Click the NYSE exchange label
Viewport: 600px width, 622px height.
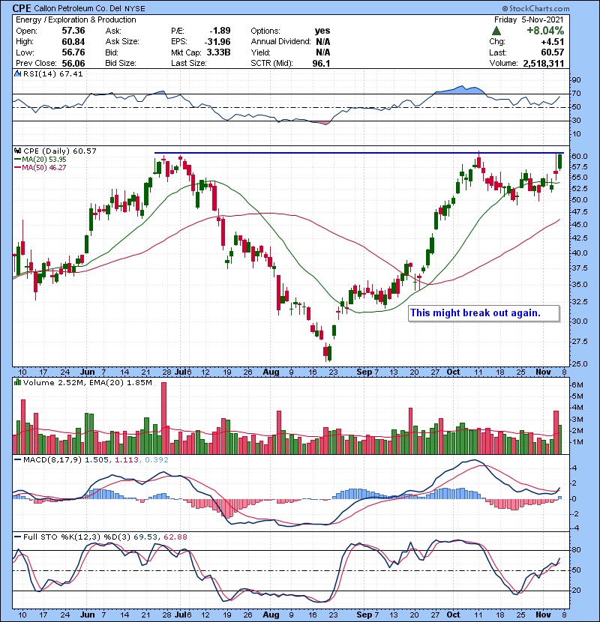135,8
